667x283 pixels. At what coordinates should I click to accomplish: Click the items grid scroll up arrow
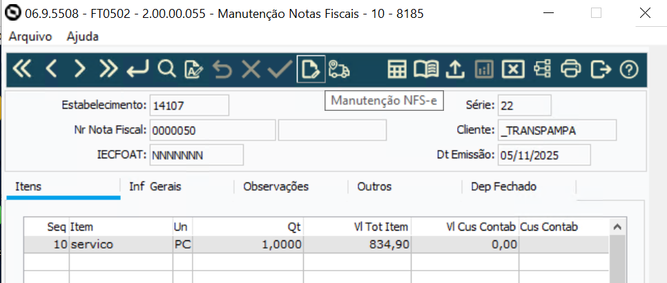pos(618,227)
